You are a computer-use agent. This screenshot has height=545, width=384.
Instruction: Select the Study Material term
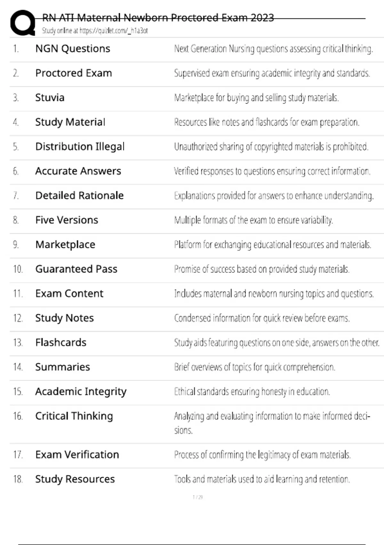click(x=70, y=122)
